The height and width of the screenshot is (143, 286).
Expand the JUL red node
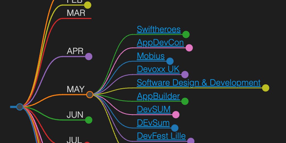(x=87, y=142)
